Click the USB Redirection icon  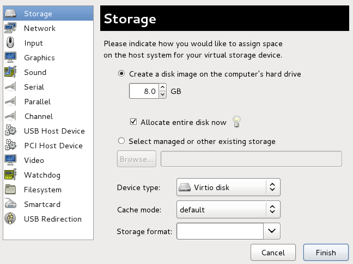(10, 219)
